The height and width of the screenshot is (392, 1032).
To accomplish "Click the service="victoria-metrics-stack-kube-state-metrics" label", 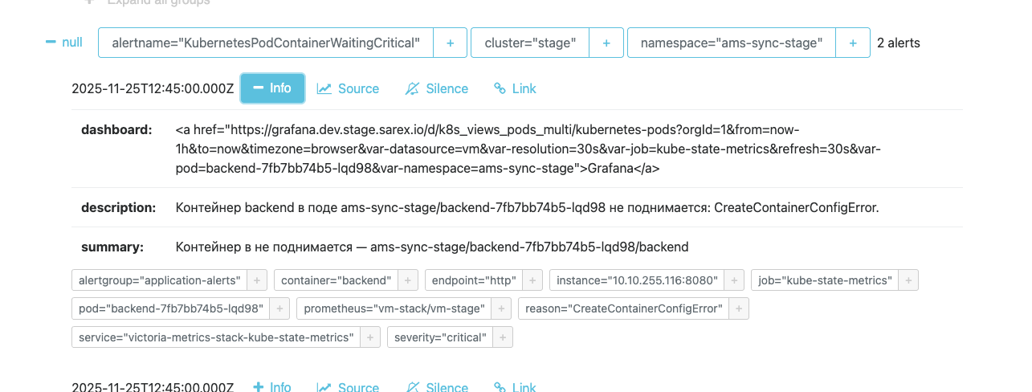I will point(216,337).
